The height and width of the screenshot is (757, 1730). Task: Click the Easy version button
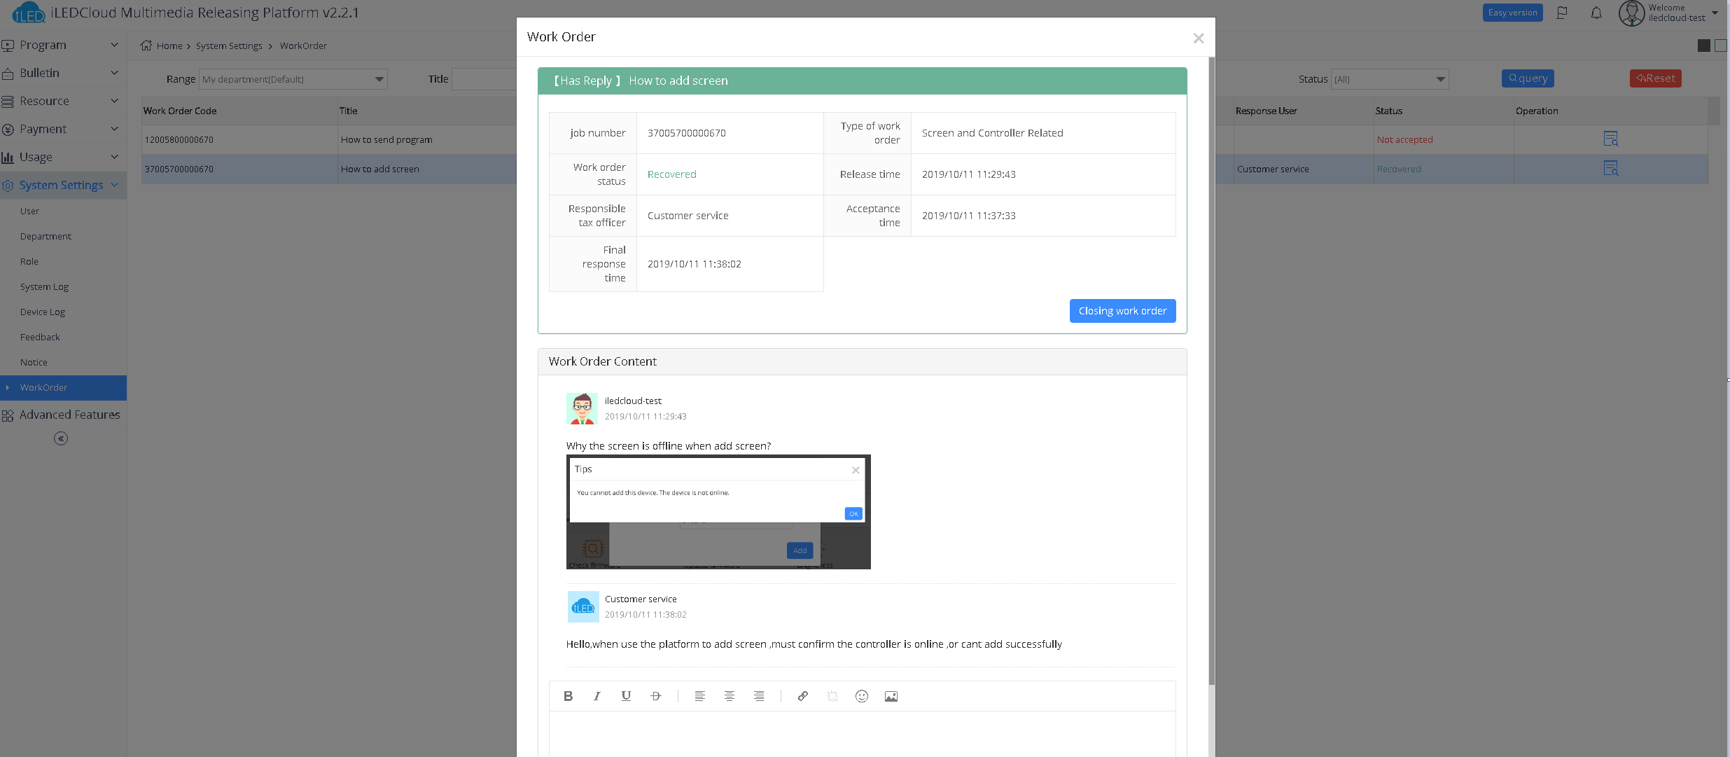pyautogui.click(x=1512, y=13)
